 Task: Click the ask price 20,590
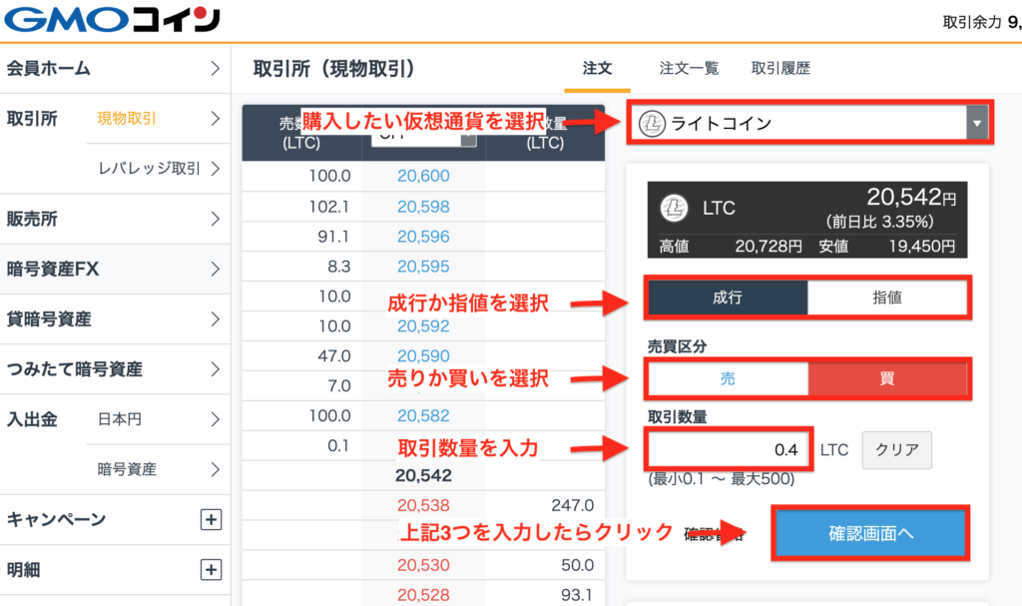[423, 356]
